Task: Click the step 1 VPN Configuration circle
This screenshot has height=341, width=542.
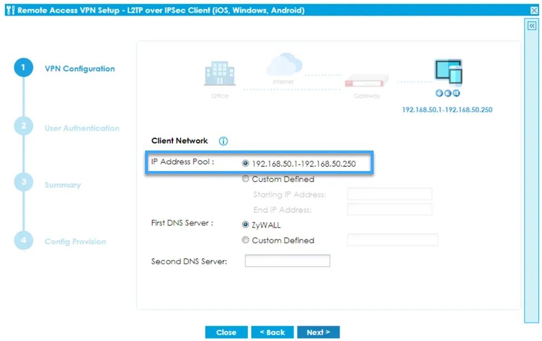Action: 23,67
